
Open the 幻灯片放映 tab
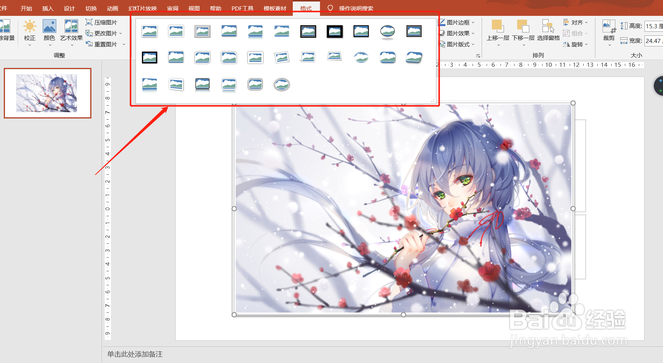pyautogui.click(x=142, y=8)
